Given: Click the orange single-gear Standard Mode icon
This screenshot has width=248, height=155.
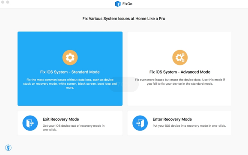Looking at the screenshot, I should [70, 57].
